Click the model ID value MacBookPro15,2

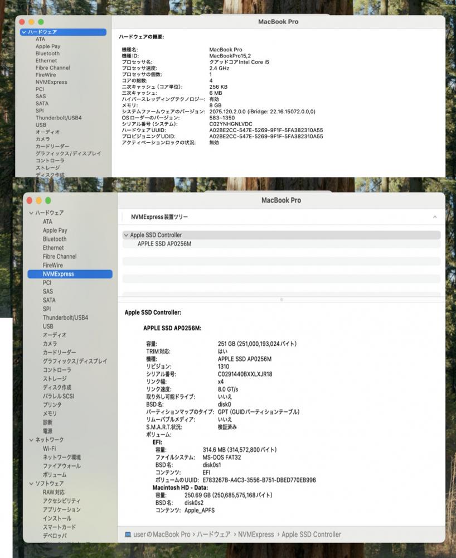230,55
